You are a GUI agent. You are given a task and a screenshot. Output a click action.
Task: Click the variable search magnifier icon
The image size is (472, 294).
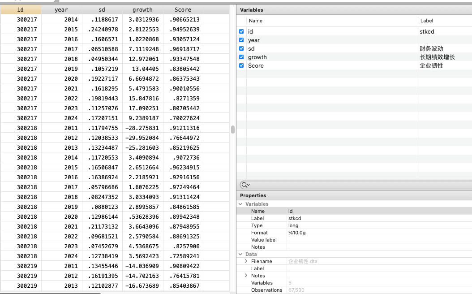point(245,185)
